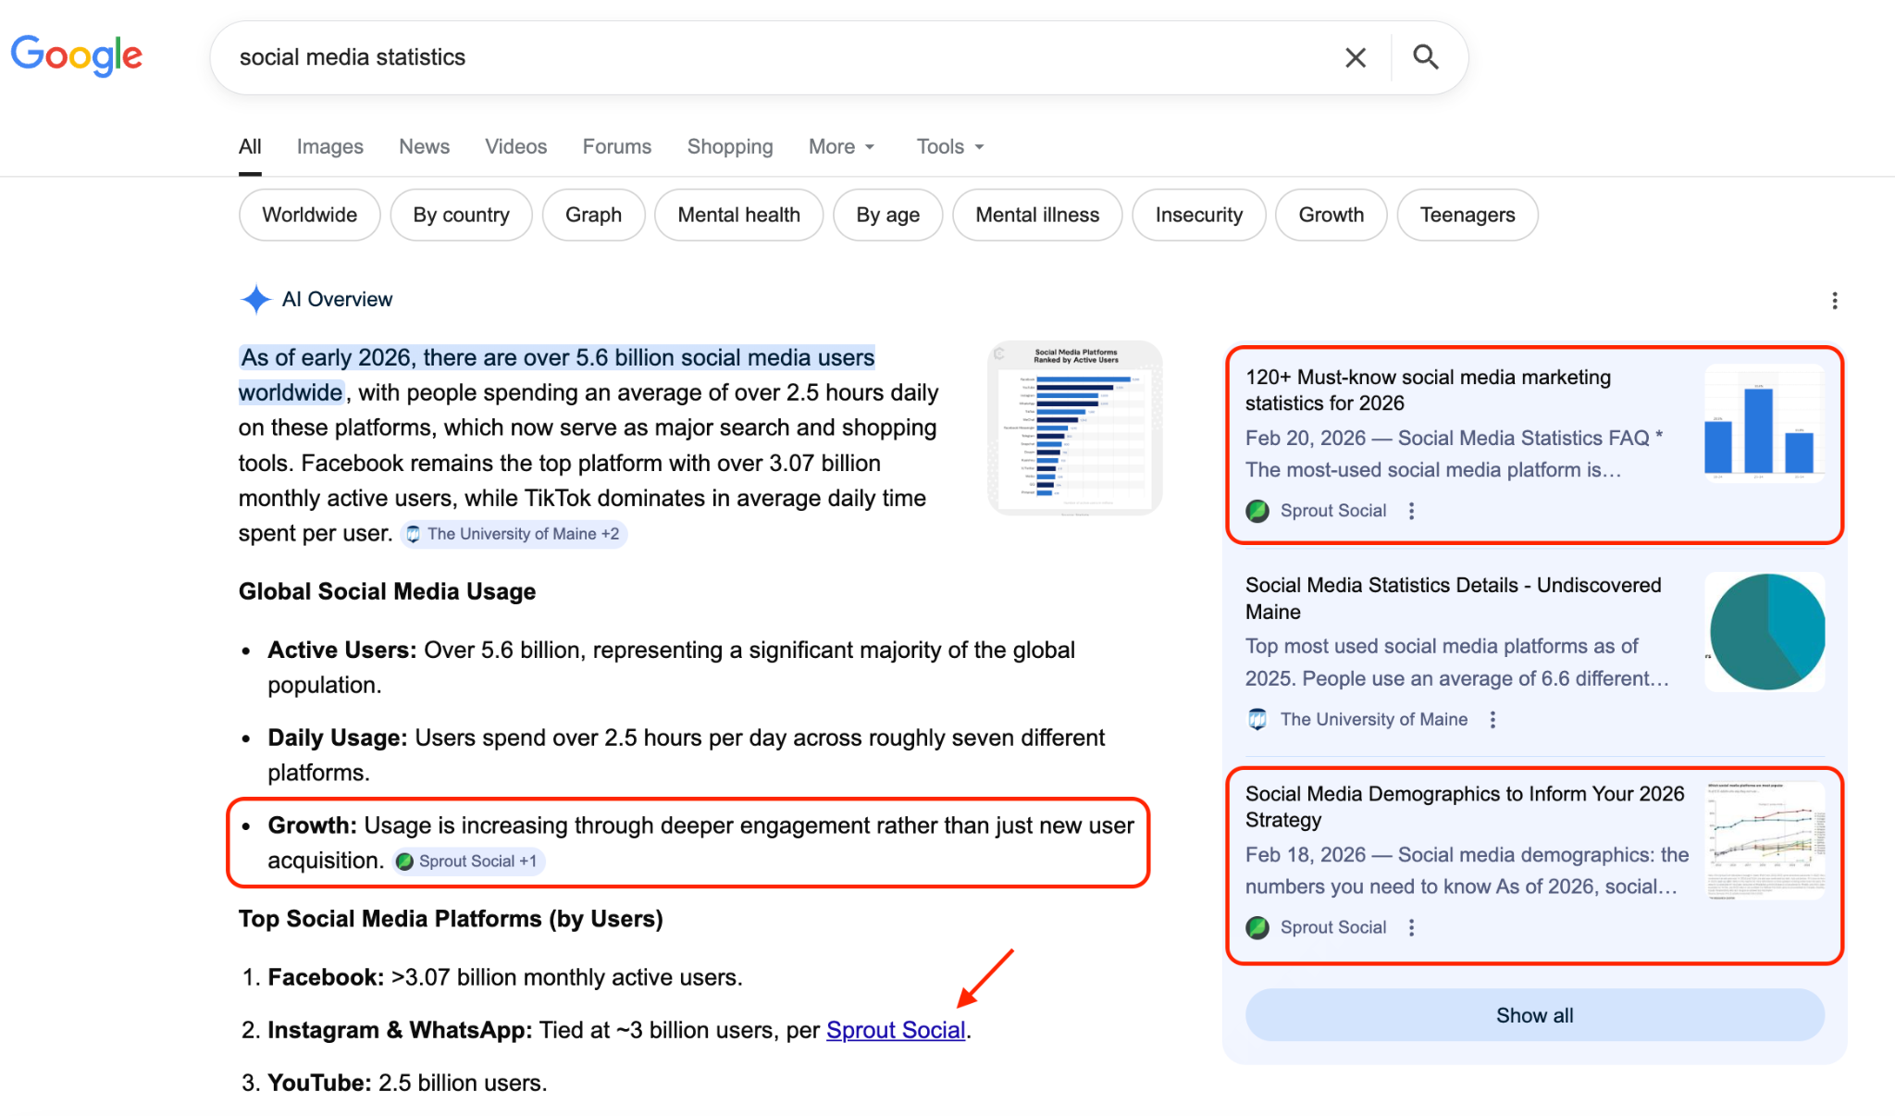Open the Sprout Social inline hyperlink
Viewport: 1895px width, 1116px height.
point(895,1030)
